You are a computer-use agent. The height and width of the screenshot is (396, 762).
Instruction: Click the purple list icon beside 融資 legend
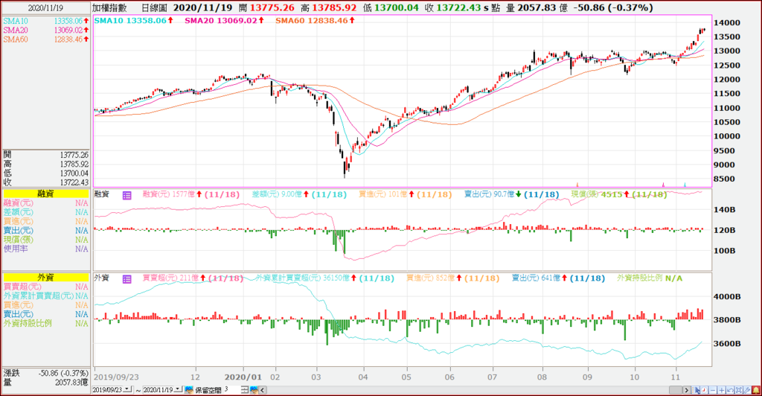pos(127,195)
